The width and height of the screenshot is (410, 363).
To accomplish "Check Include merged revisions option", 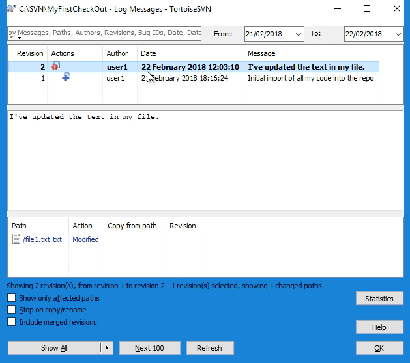I will pos(12,322).
